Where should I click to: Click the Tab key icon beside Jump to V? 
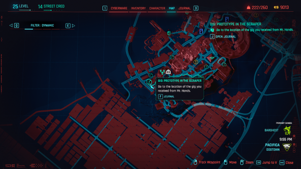[259, 162]
